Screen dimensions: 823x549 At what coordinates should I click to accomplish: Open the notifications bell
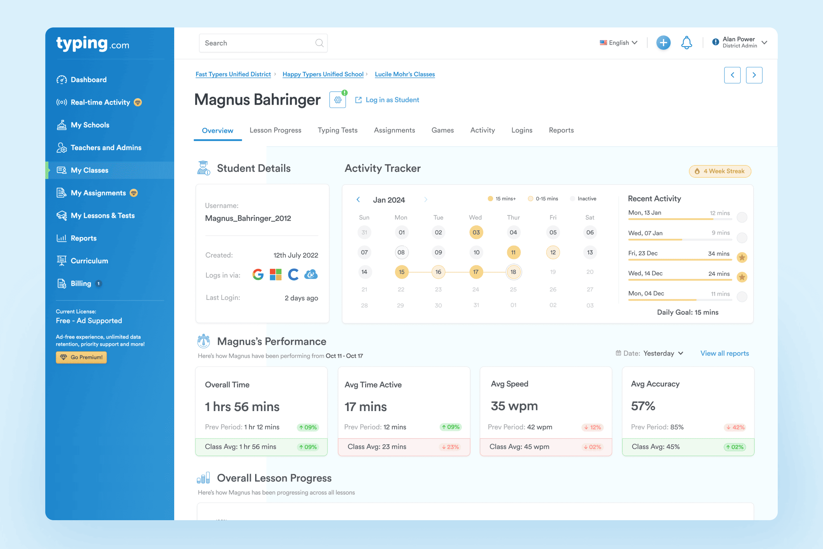tap(686, 43)
